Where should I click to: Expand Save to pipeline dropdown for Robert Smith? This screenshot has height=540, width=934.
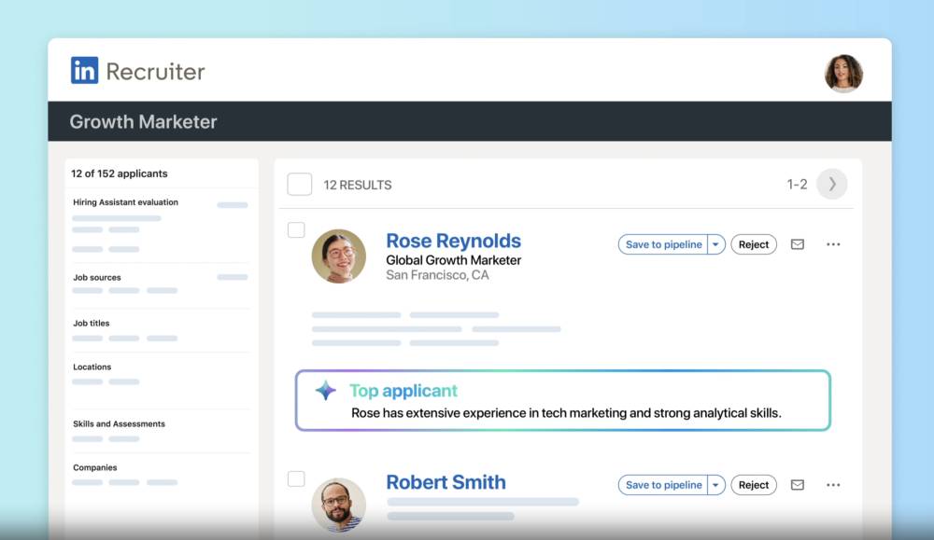point(716,485)
